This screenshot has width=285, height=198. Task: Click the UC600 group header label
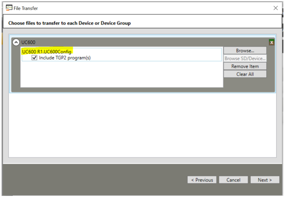click(x=29, y=43)
